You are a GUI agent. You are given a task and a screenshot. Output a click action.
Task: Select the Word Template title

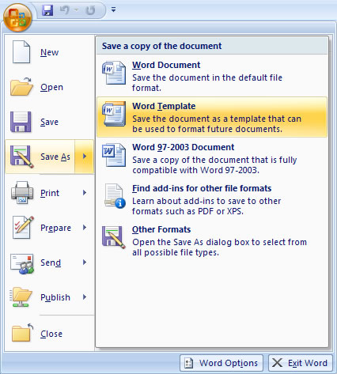click(164, 106)
